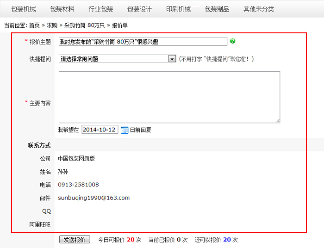
Task: Open the calendar date picker icon
Action: point(124,130)
